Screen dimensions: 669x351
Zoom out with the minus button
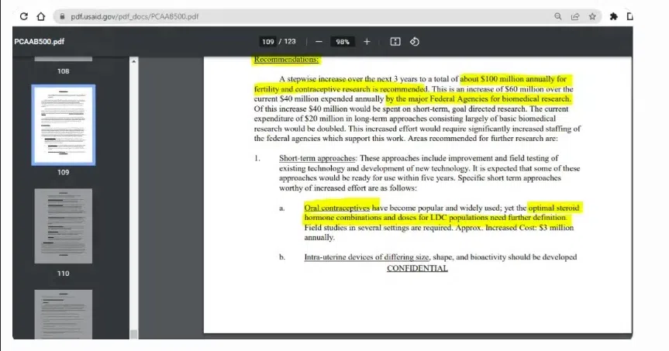tap(319, 42)
